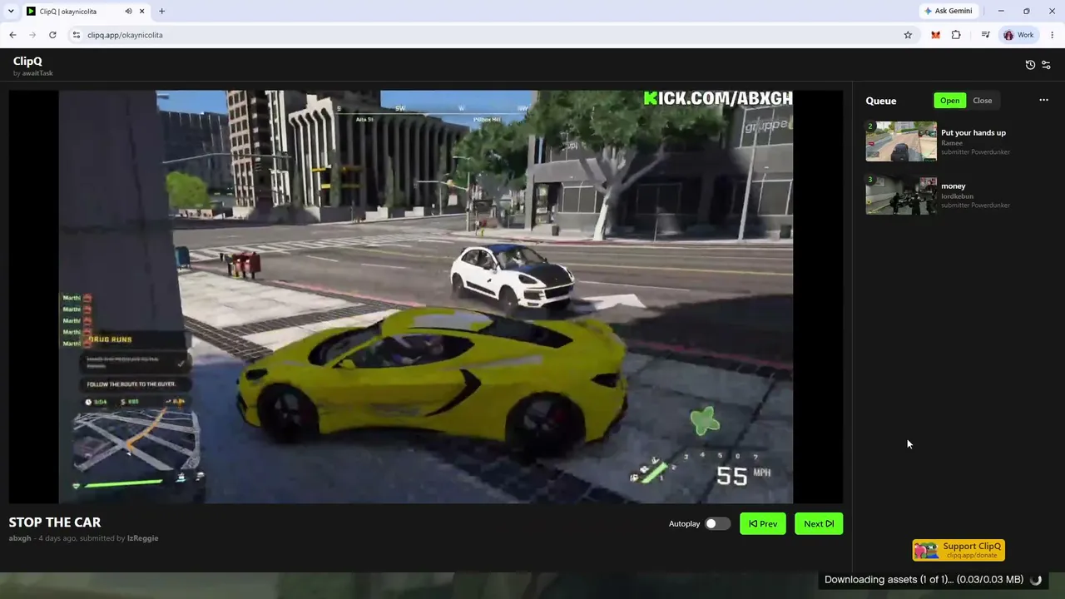
Task: Open the abxgh channel link below the clip
Action: tap(20, 538)
